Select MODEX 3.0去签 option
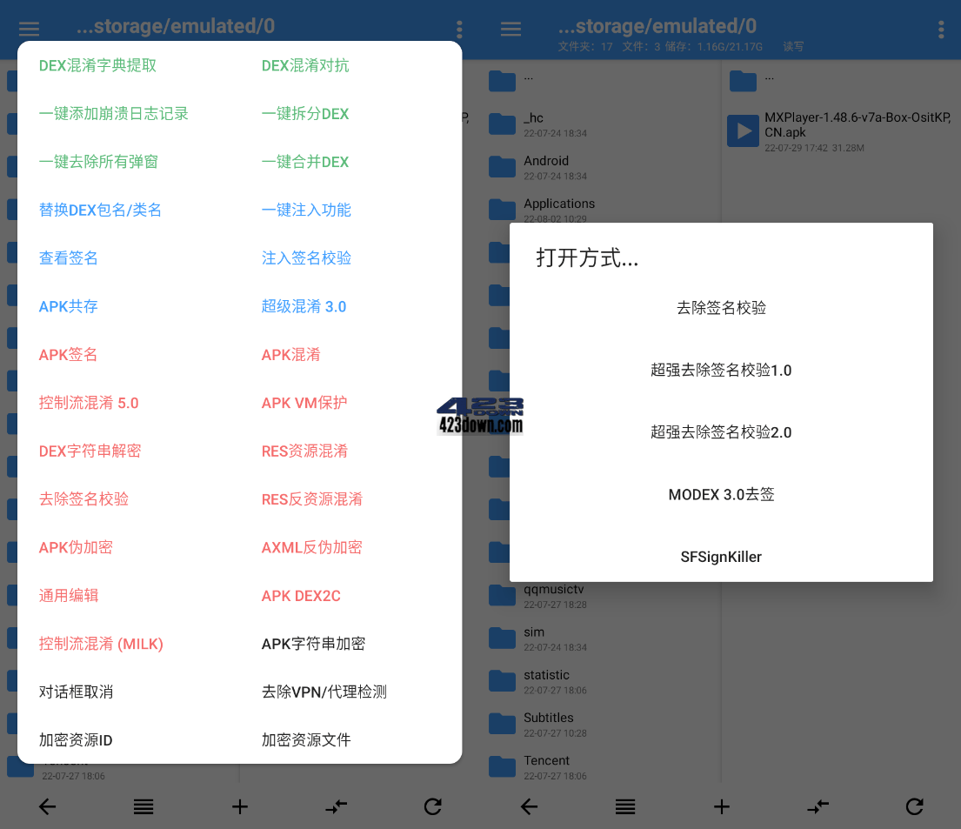Viewport: 961px width, 829px height. point(721,494)
